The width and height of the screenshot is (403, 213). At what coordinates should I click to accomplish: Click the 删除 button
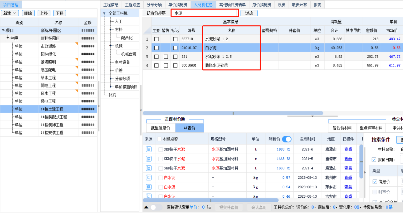click(28, 13)
